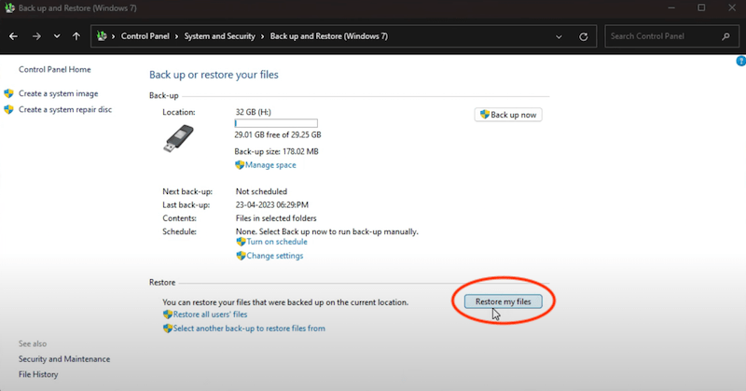Viewport: 746px width, 391px height.
Task: Go up one level with Up arrow
Action: click(76, 36)
